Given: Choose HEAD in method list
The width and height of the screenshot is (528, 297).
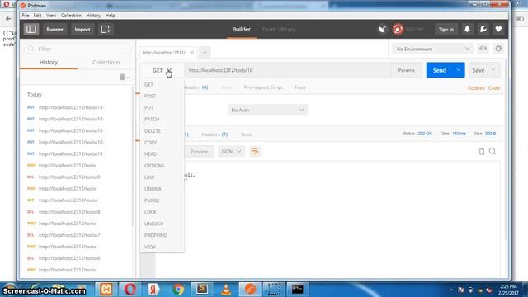Looking at the screenshot, I should click(150, 154).
